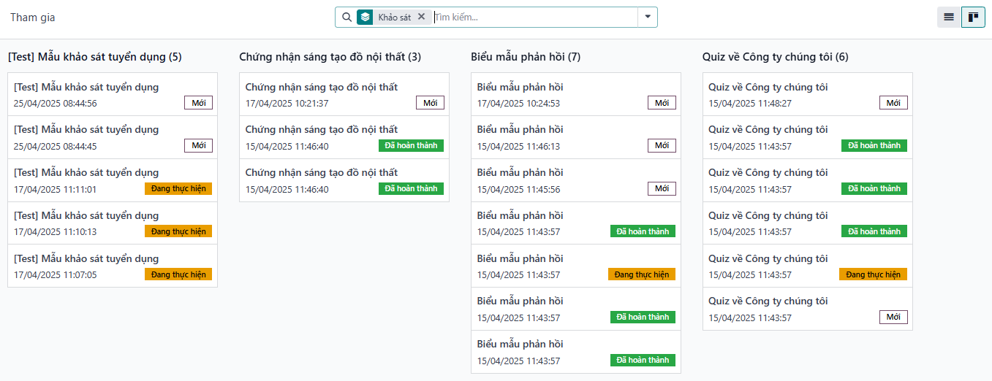Click Đã hoàn thành badge in furniture certification column
This screenshot has width=992, height=381.
point(411,145)
